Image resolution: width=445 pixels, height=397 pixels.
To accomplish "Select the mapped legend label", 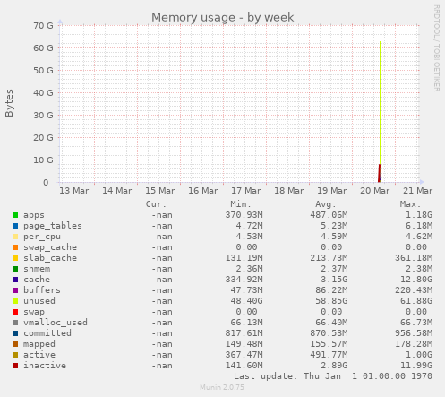I will pyautogui.click(x=39, y=344).
